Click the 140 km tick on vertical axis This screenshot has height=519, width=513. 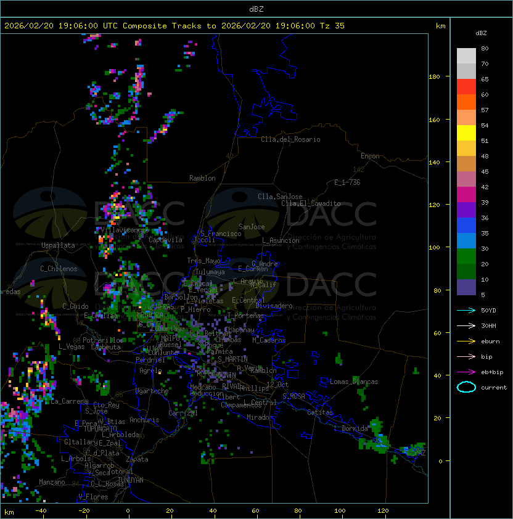click(434, 162)
